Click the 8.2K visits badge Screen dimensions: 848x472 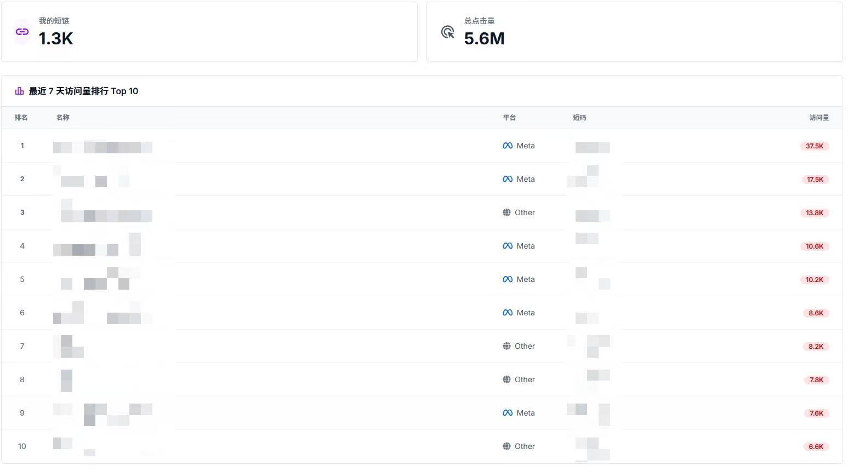tap(816, 347)
